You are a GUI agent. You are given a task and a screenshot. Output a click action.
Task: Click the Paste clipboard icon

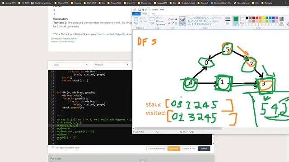pyautogui.click(x=136, y=19)
